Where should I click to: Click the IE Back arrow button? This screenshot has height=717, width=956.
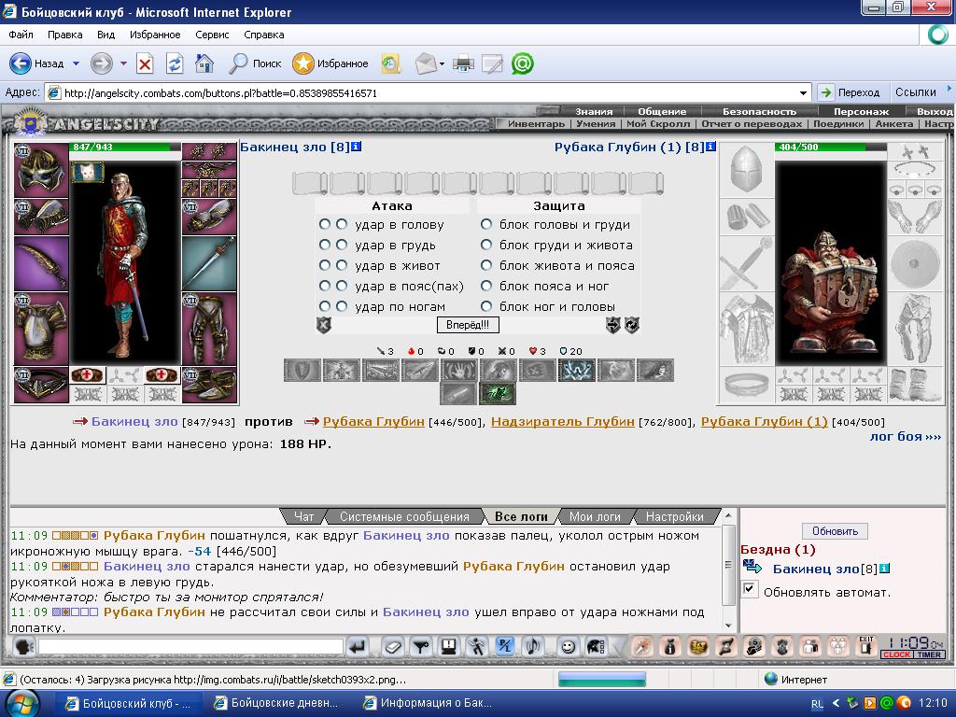pyautogui.click(x=21, y=63)
